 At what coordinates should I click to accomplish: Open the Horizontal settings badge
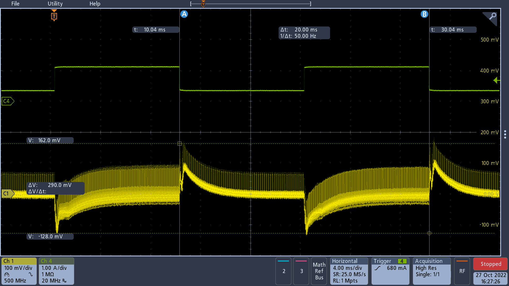(x=349, y=271)
